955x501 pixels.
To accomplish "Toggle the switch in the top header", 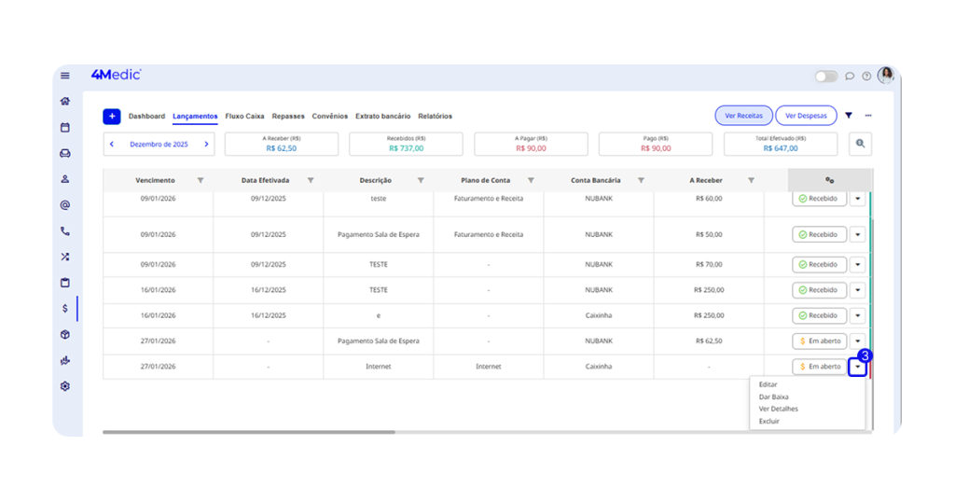I will [825, 77].
